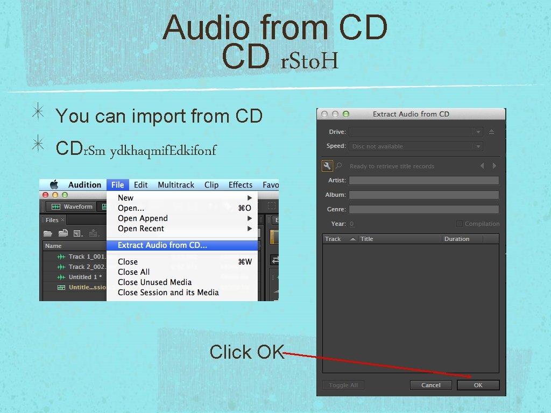Open the Multitrack menu
551x413 pixels.
(176, 185)
